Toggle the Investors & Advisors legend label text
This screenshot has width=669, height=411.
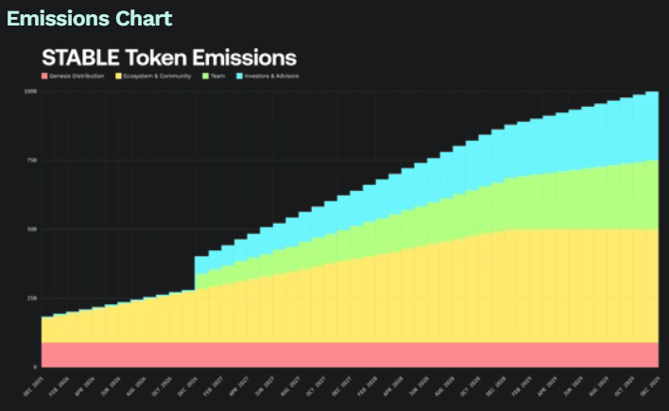[x=272, y=76]
